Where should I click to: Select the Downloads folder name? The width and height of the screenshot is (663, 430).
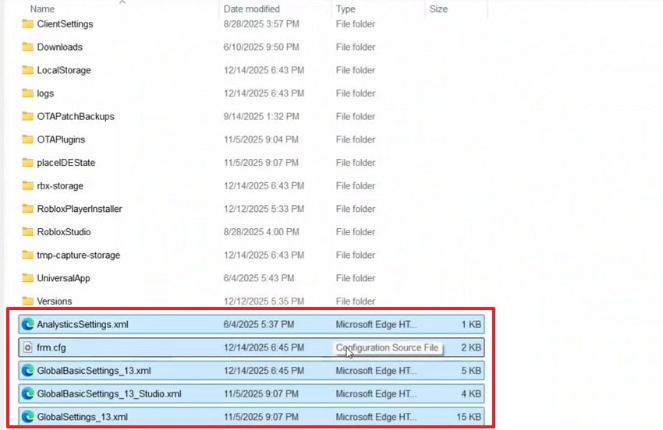[59, 47]
